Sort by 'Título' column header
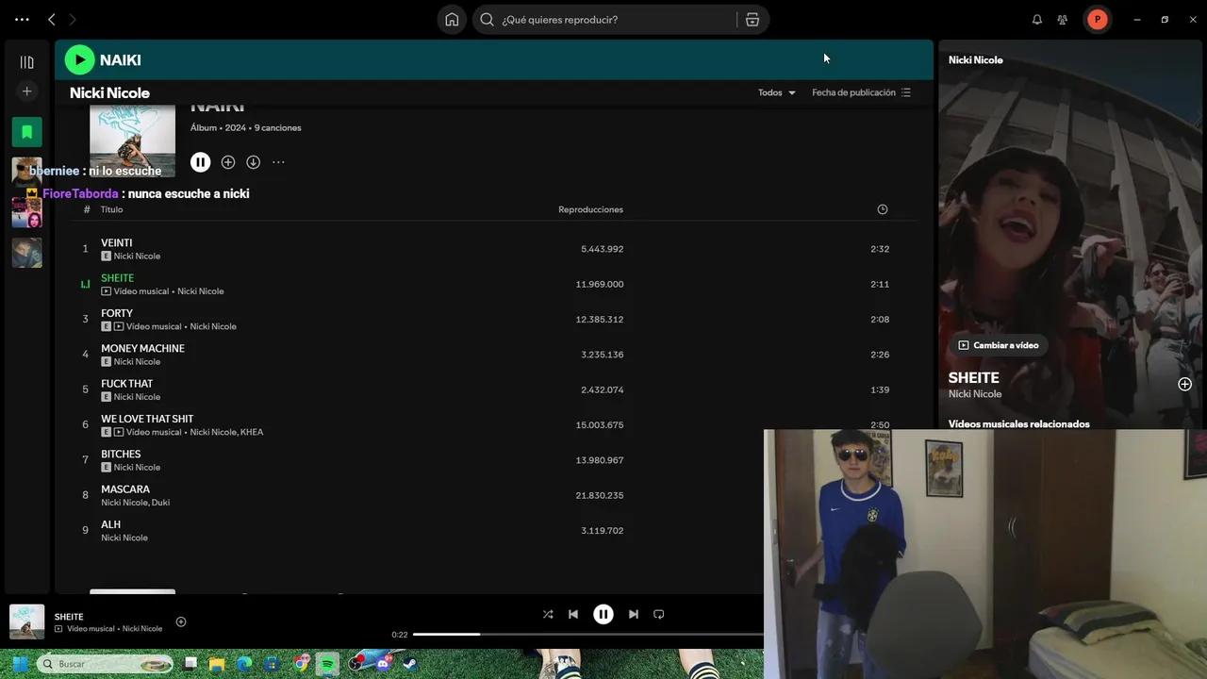Viewport: 1207px width, 679px height. click(x=111, y=209)
